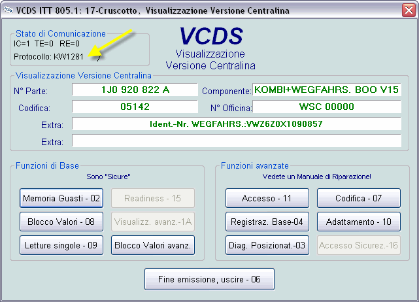Click the greyed Accesso Sicurez.-16 button

(359, 245)
